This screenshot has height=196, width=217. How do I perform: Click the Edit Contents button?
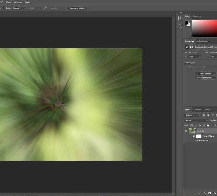pos(205,74)
